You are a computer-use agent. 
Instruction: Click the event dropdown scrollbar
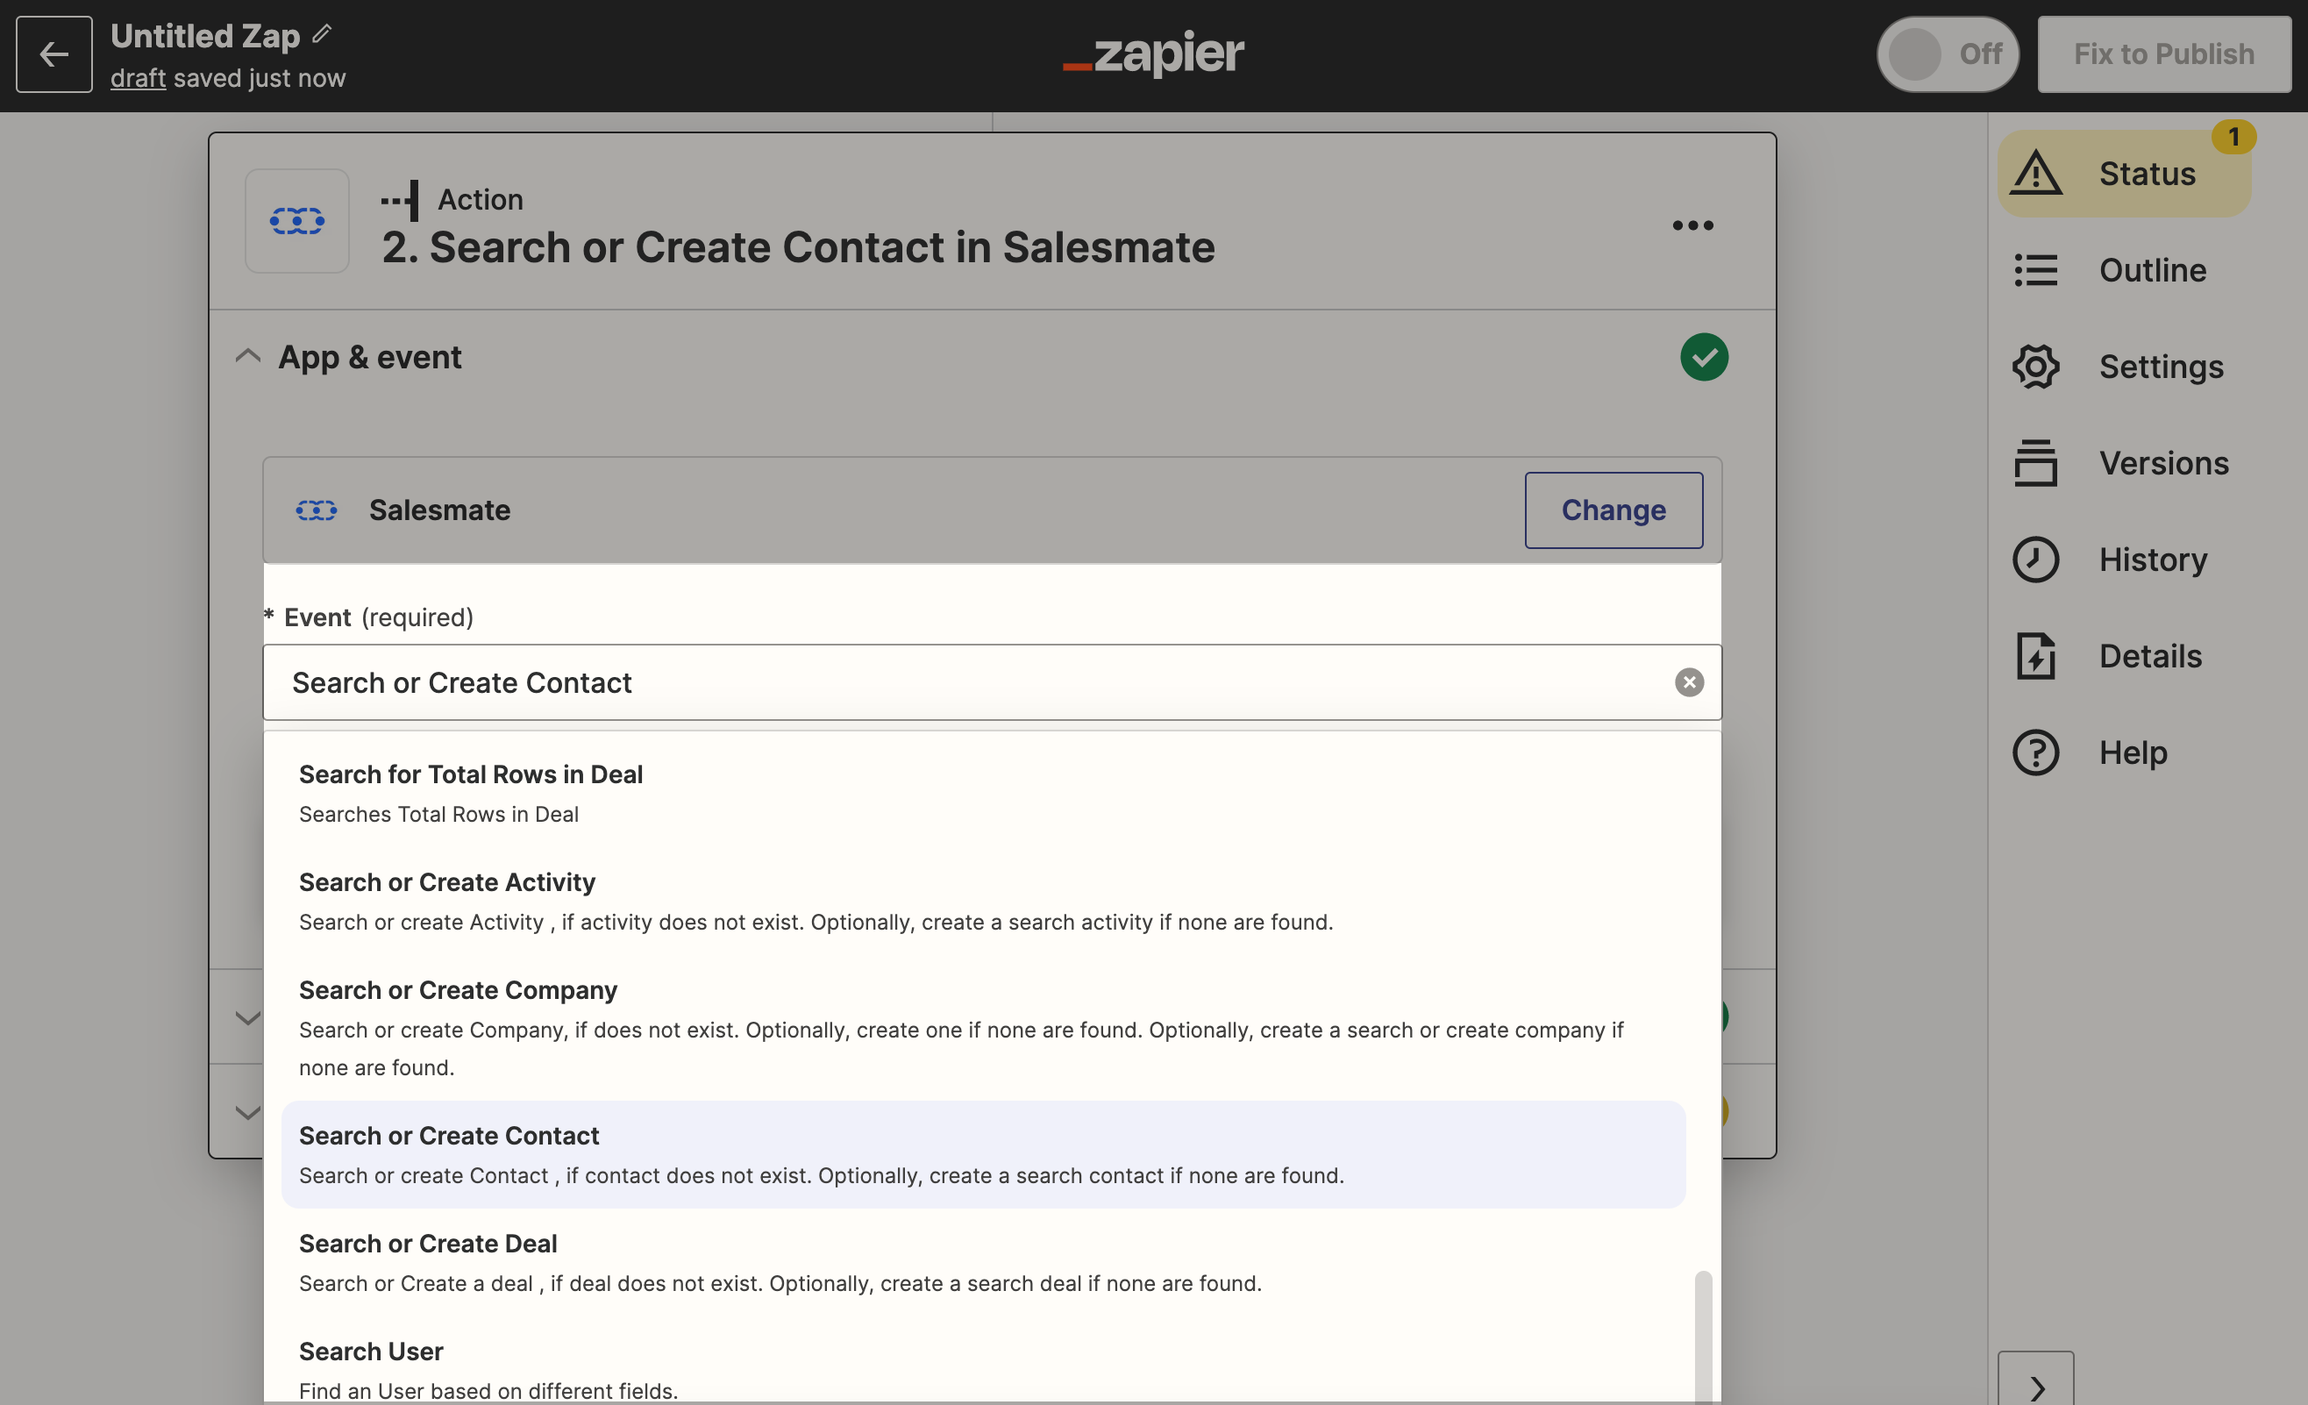pyautogui.click(x=1703, y=1337)
